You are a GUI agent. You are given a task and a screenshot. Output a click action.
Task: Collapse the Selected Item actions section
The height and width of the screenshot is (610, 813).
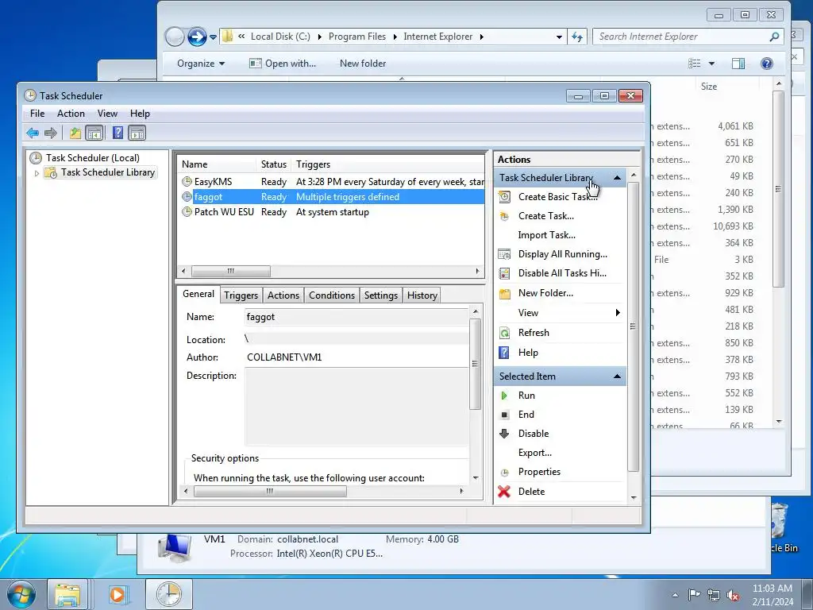[x=617, y=376]
